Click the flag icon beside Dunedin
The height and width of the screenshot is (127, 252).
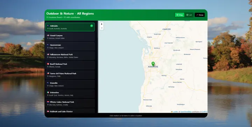(x=48, y=83)
